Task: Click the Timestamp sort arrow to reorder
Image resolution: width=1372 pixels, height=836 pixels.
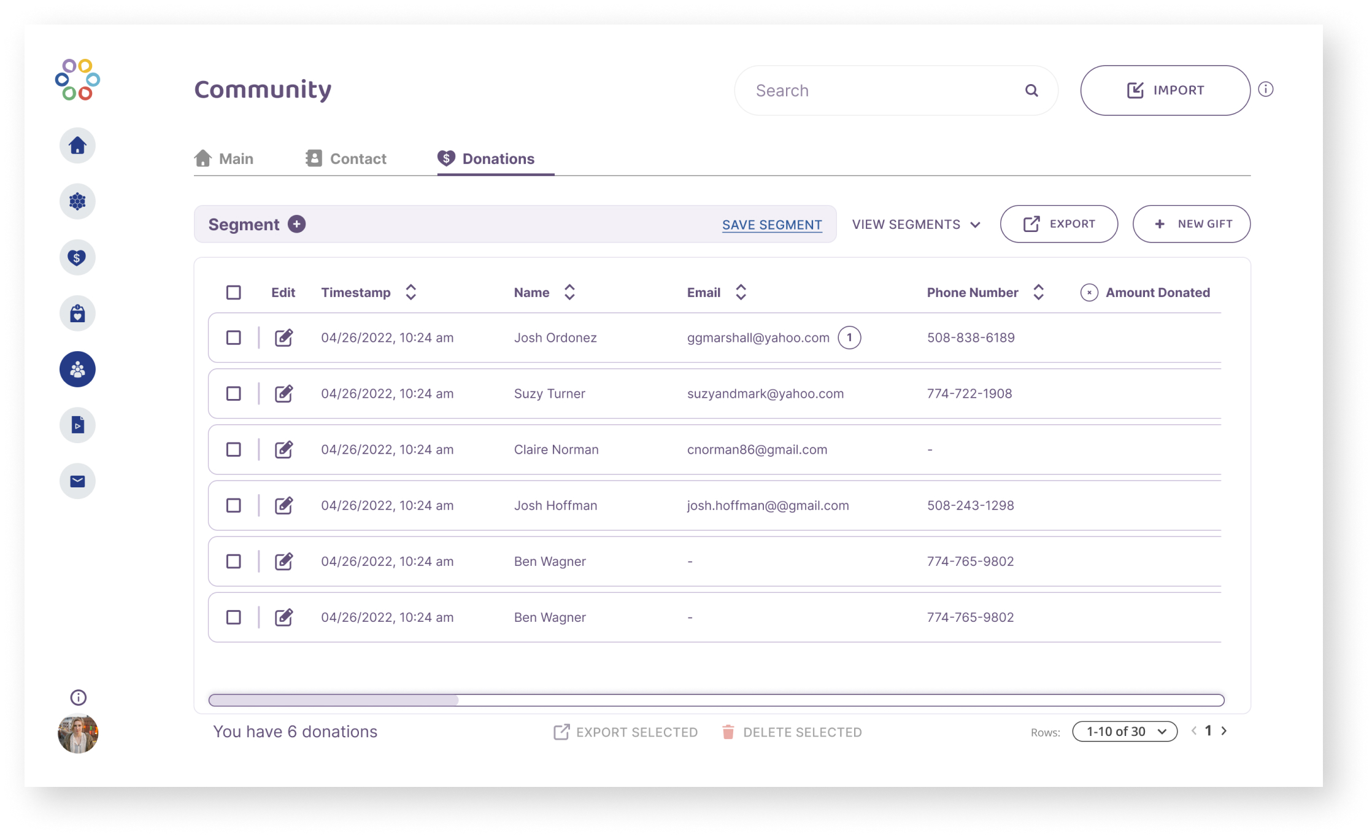Action: click(412, 292)
